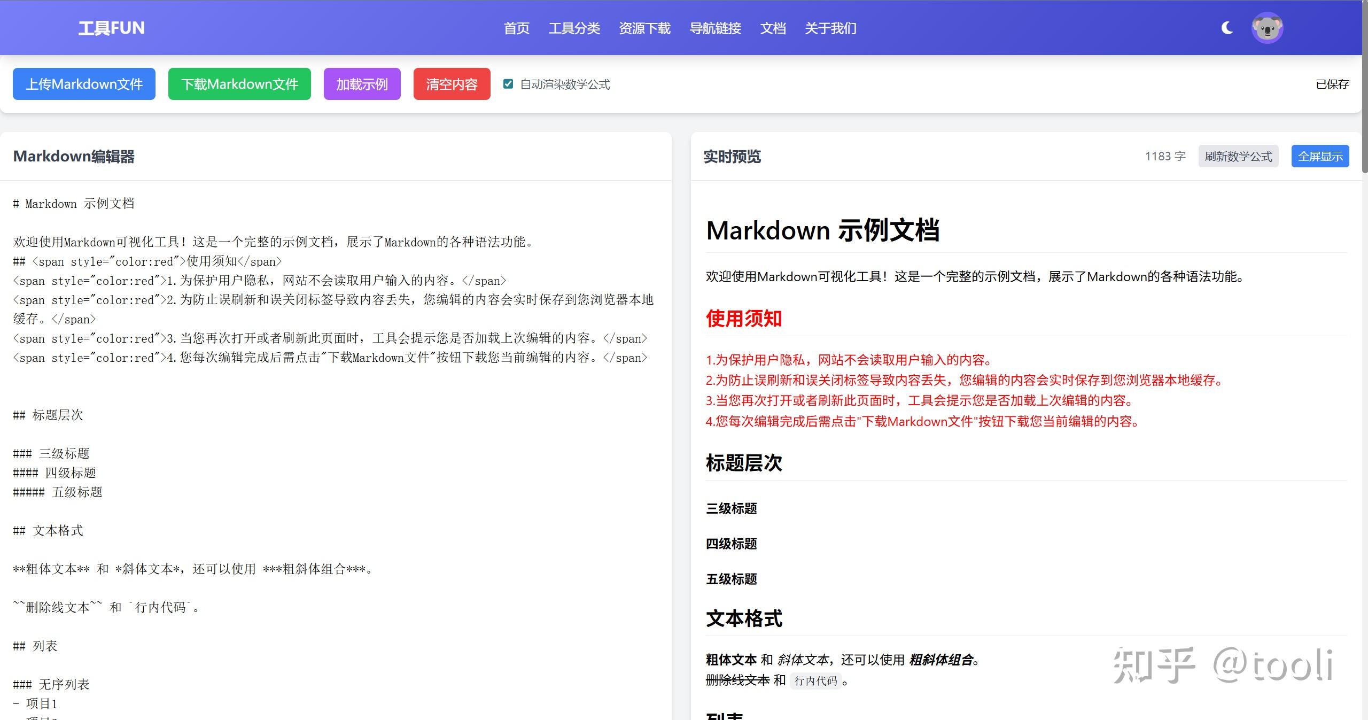
Task: Click editor line '## 文本格式'
Action: click(48, 531)
